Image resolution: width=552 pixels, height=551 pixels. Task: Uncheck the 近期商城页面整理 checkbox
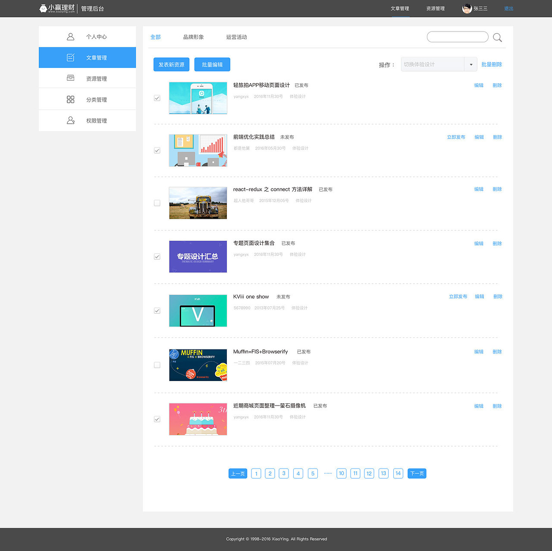click(x=157, y=419)
